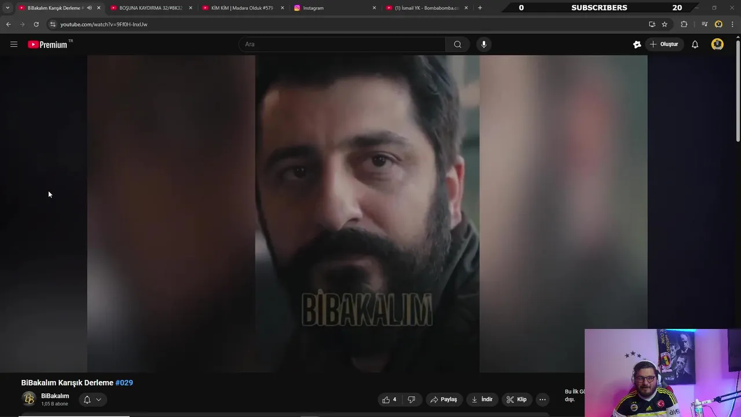Reload the YouTube page
The width and height of the screenshot is (741, 417).
click(36, 24)
